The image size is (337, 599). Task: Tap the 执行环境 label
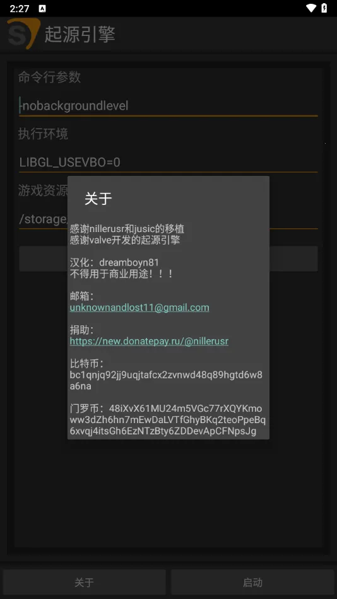coord(43,134)
